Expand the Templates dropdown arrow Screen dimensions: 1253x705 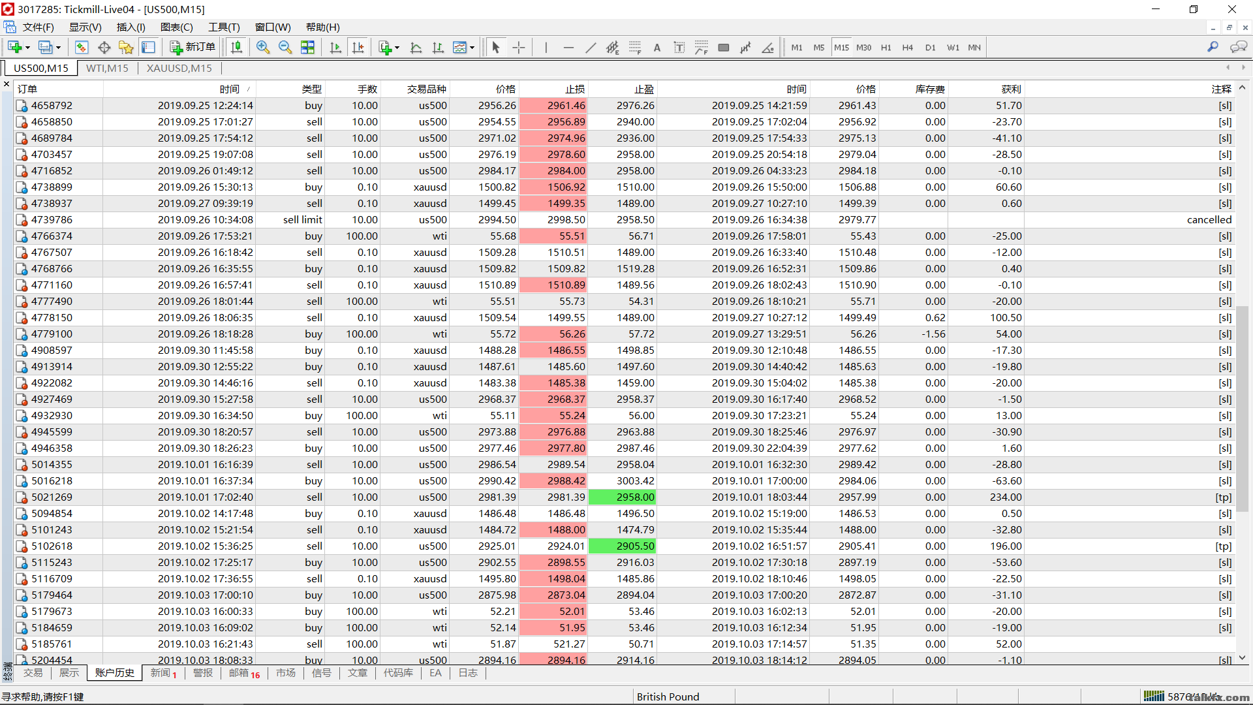(x=472, y=48)
